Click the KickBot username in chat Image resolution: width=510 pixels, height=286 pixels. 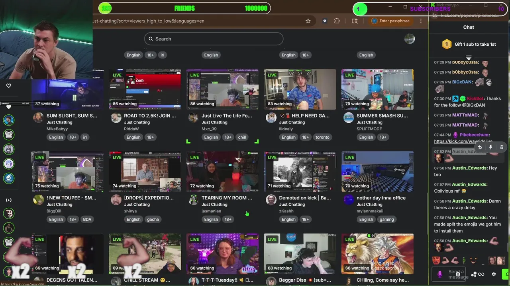(x=475, y=99)
